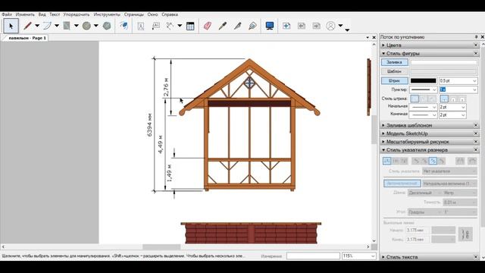
Task: Toggle the Заливка fill button
Action: (394, 62)
